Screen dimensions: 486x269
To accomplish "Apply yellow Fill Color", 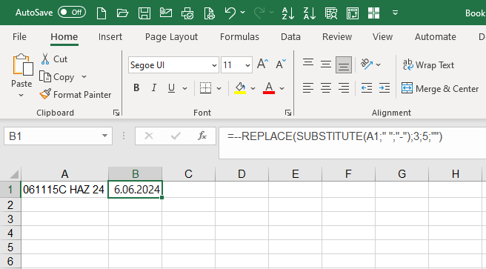I will [240, 88].
